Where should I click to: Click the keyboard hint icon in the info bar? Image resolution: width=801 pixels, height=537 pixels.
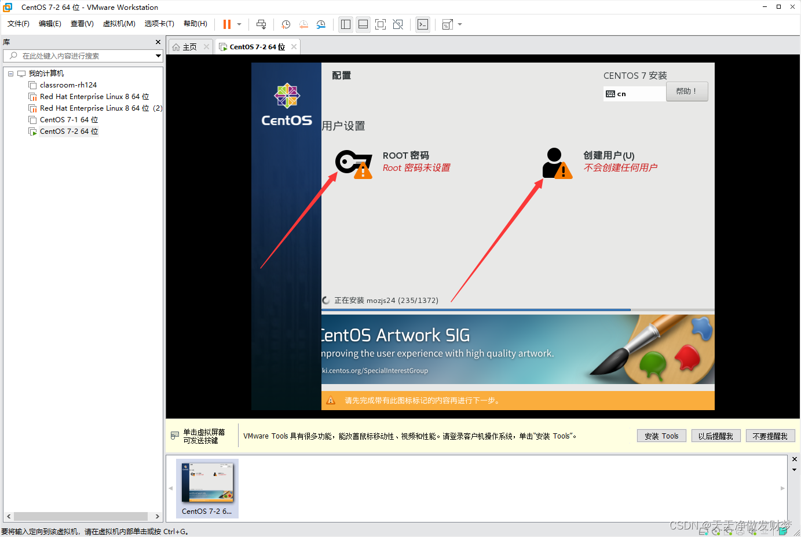pyautogui.click(x=175, y=436)
